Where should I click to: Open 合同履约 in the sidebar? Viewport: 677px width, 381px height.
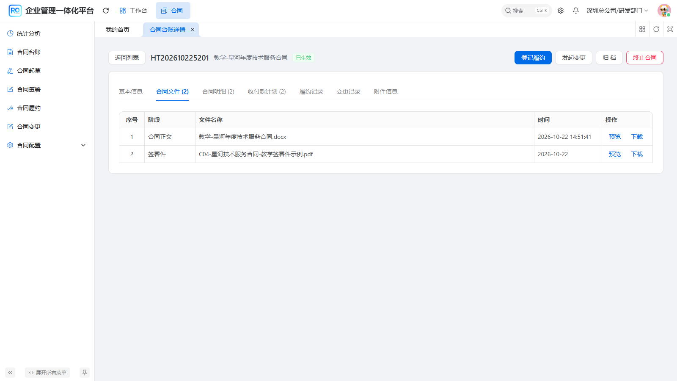47,108
